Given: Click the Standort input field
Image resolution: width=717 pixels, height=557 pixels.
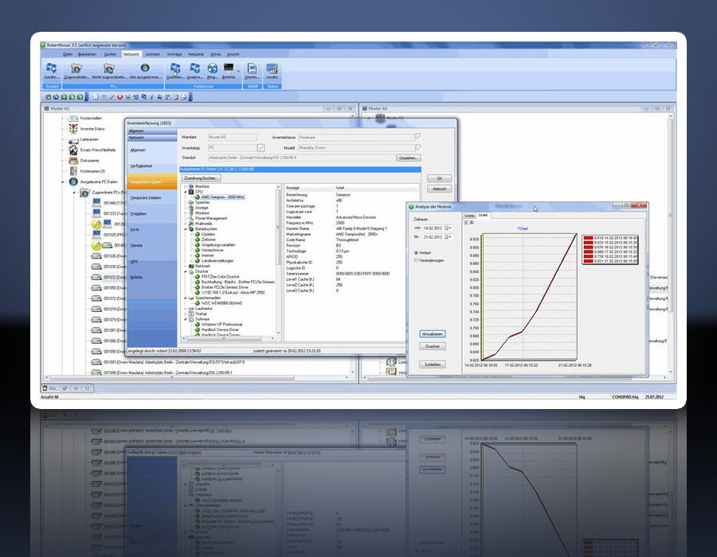Looking at the screenshot, I should [301, 158].
